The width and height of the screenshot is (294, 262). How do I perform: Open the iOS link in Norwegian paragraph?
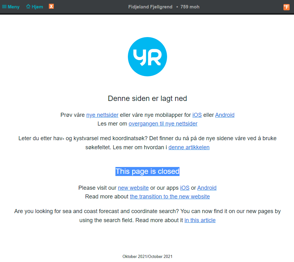pos(197,115)
